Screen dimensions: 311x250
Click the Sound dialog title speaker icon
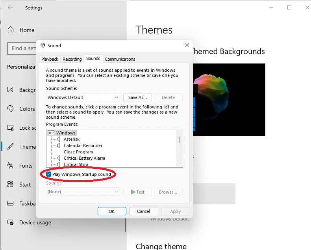click(43, 45)
